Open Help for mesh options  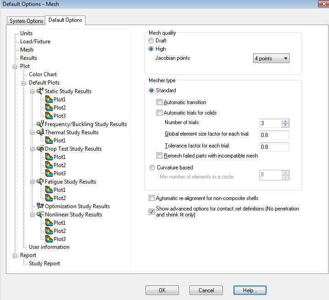250,290
